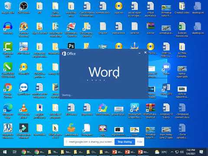The width and height of the screenshot is (208, 156).
Task: Hide the screen sharing notification bar
Action: click(x=140, y=142)
